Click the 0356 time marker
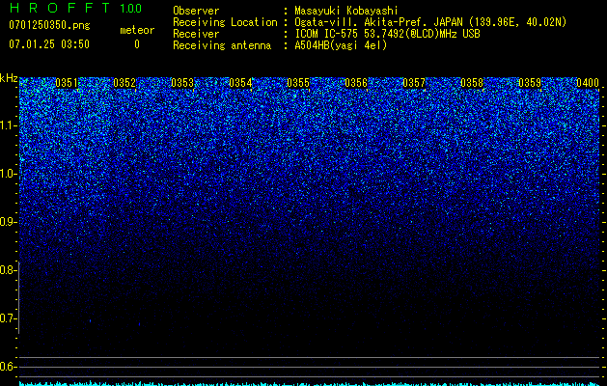607x386 pixels. [x=356, y=83]
